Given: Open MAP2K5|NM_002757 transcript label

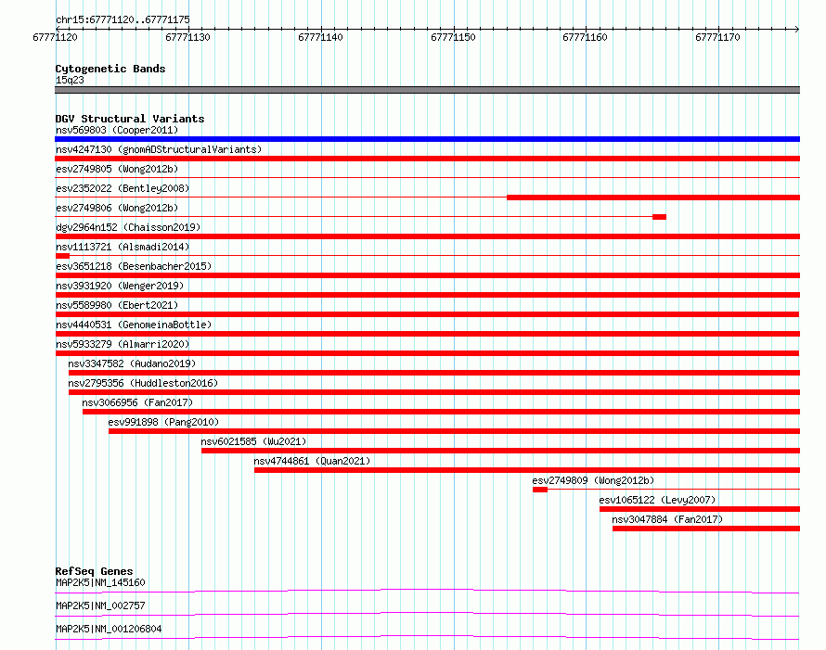Looking at the screenshot, I should 100,605.
